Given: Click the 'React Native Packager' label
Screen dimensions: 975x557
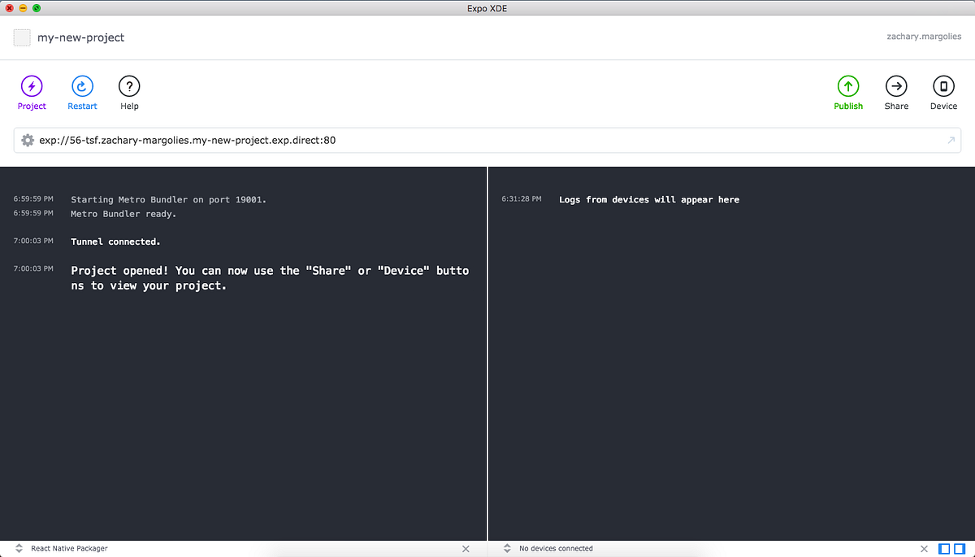Looking at the screenshot, I should [x=69, y=549].
